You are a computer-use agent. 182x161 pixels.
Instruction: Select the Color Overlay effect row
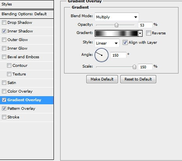click(x=27, y=91)
